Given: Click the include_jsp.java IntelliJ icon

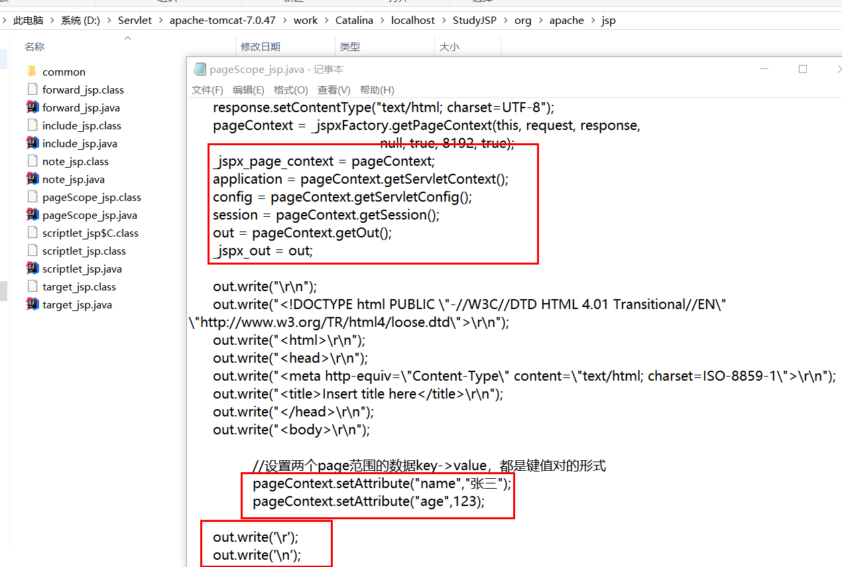Looking at the screenshot, I should coord(32,143).
